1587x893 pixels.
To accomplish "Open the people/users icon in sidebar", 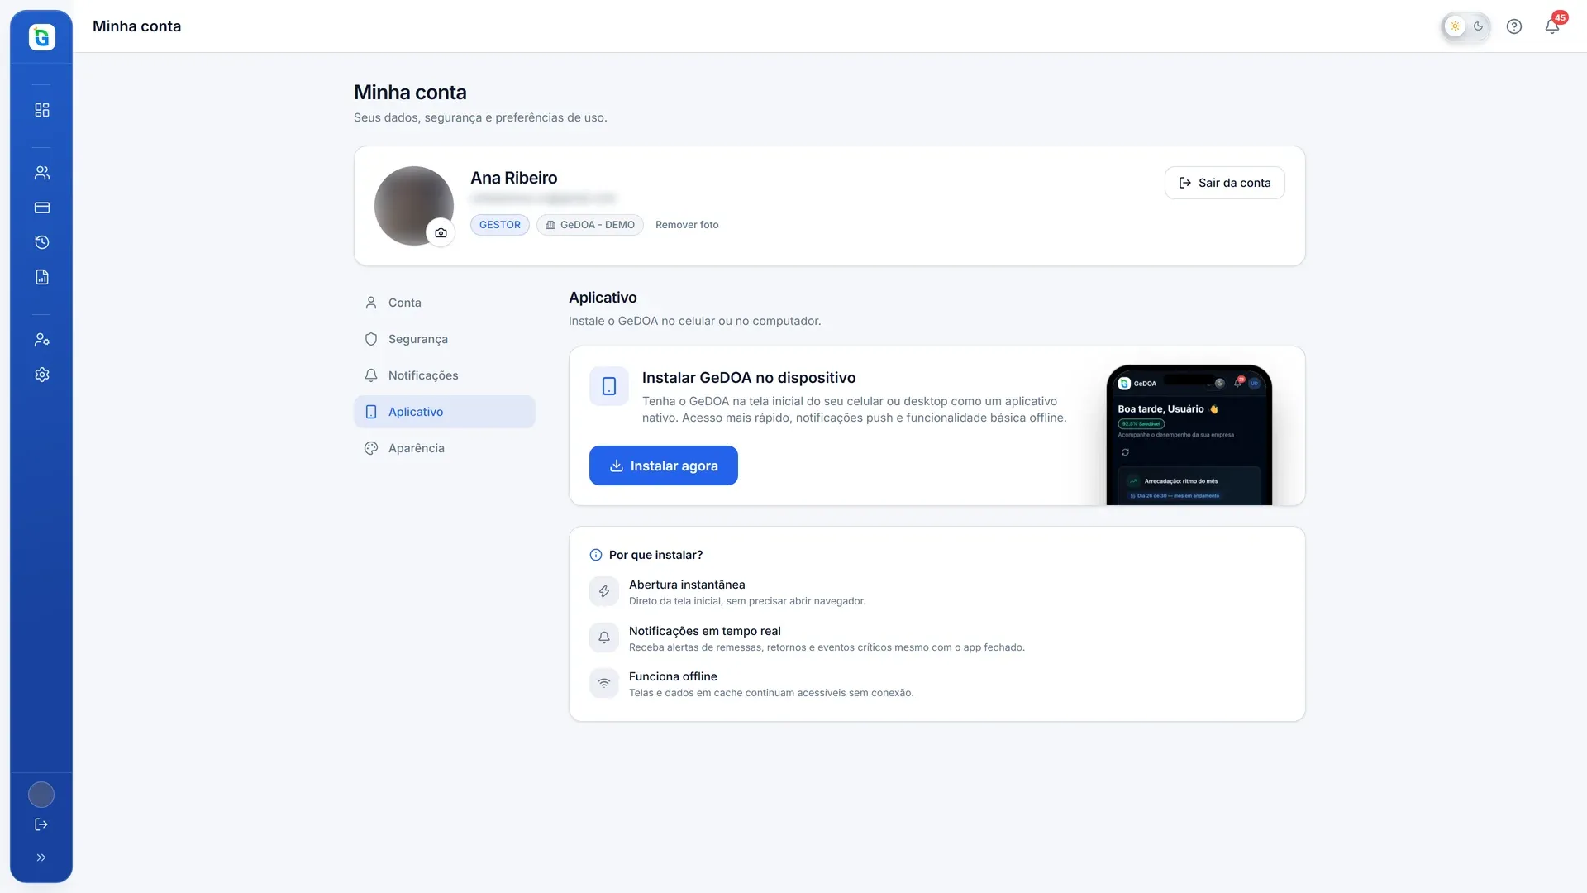I will 42,173.
